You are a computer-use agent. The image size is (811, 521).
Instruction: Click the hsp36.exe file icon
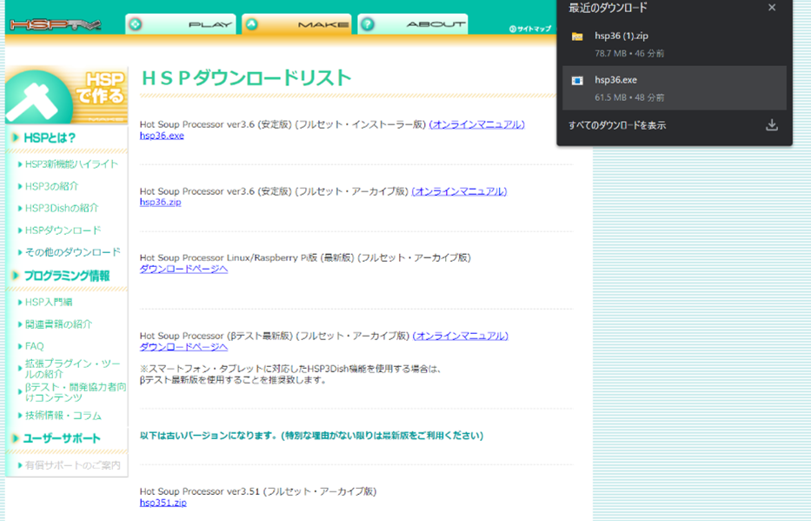[577, 80]
